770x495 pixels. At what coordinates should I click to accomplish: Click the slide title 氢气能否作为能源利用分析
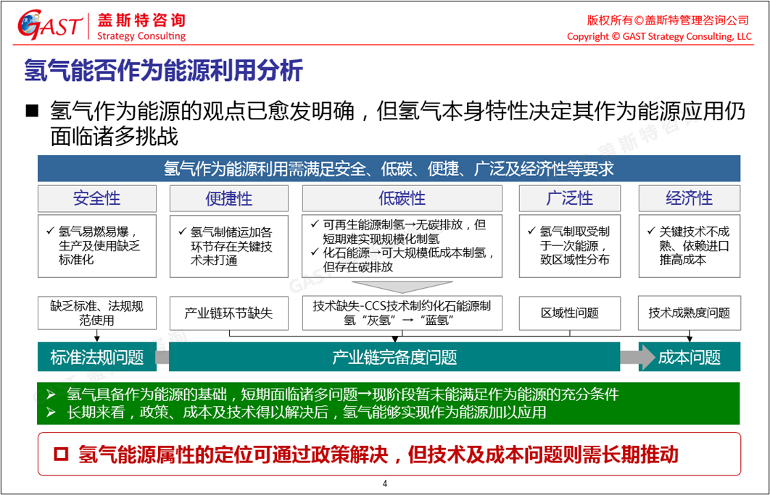pos(163,71)
